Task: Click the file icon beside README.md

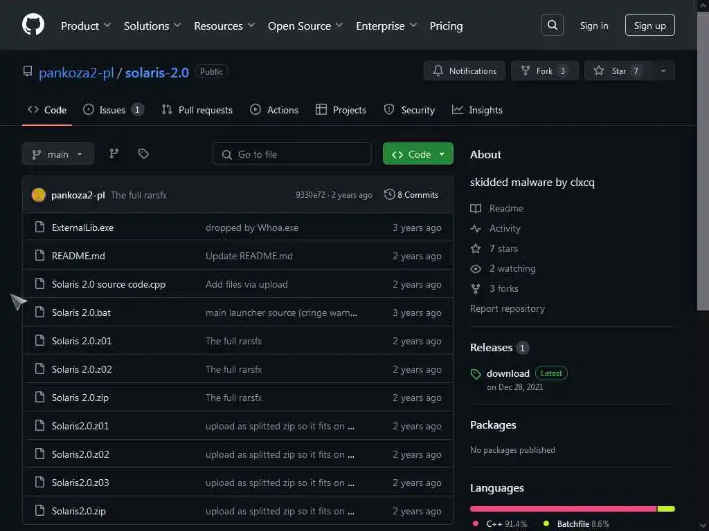Action: pos(39,256)
